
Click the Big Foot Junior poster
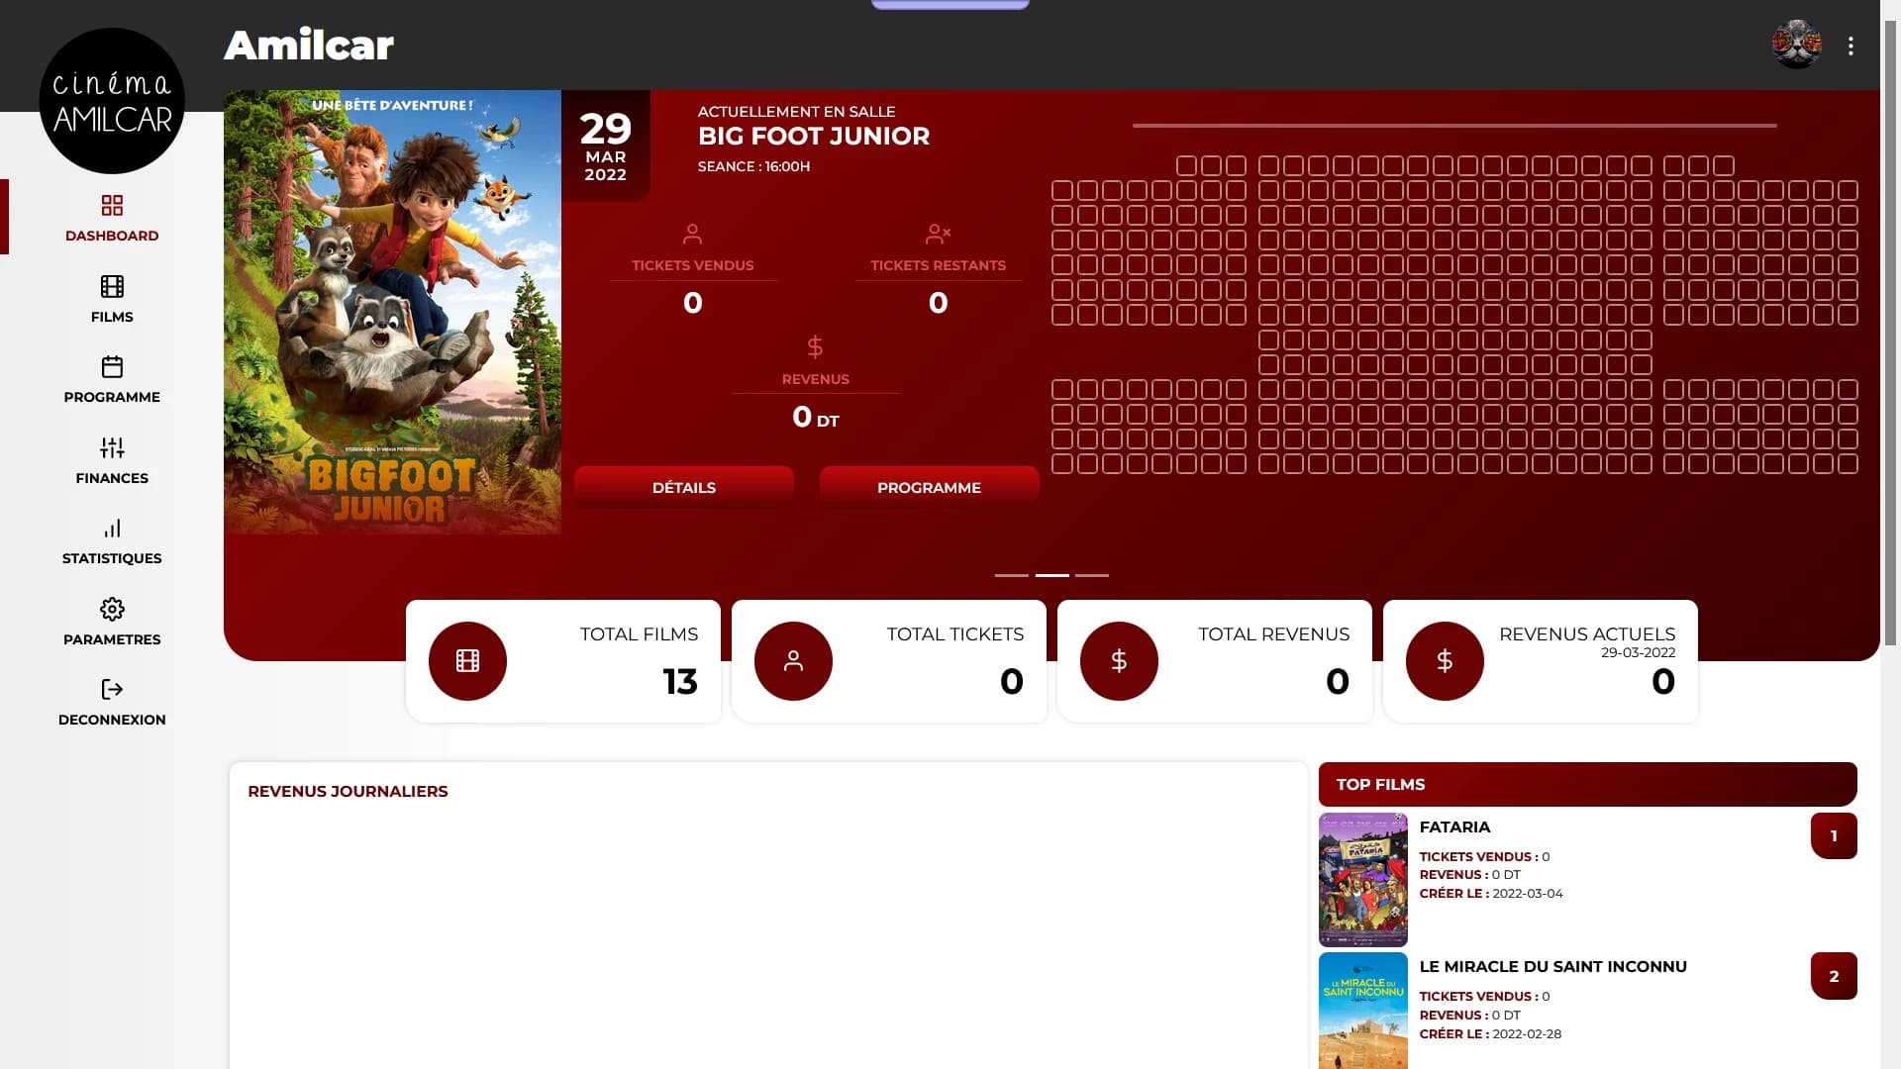(392, 312)
